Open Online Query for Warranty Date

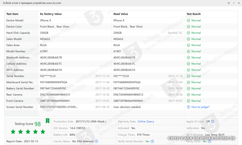146,121
